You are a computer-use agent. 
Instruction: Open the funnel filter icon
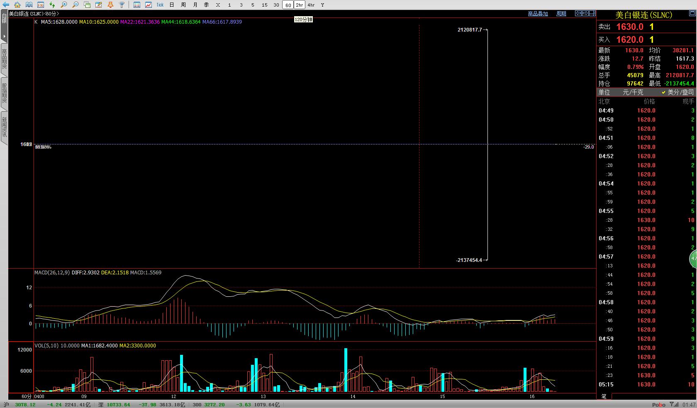(122, 5)
